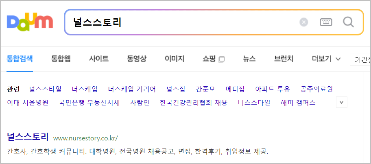Select the 뉴스 tab
371x164 pixels.
tap(249, 59)
